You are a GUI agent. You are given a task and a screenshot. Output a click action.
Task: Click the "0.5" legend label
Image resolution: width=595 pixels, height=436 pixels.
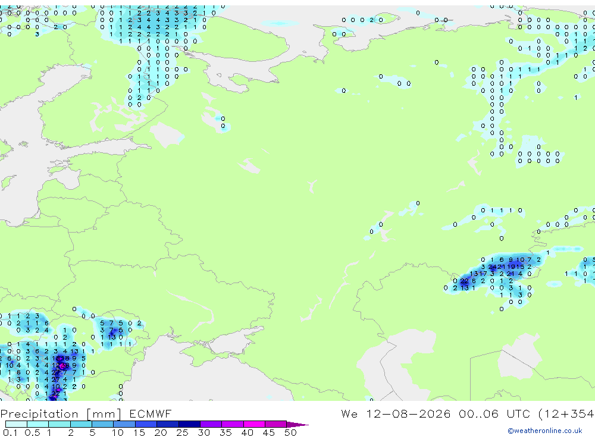32,432
